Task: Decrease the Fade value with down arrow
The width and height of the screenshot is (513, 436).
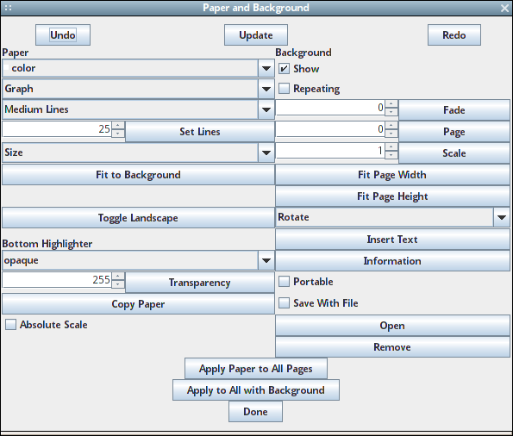Action: (391, 112)
